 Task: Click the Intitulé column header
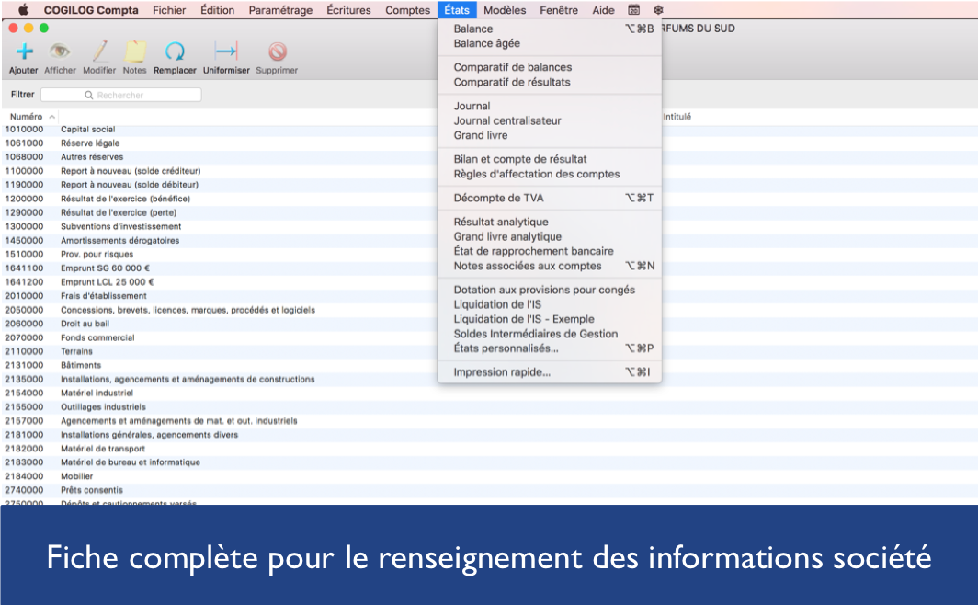pos(677,117)
